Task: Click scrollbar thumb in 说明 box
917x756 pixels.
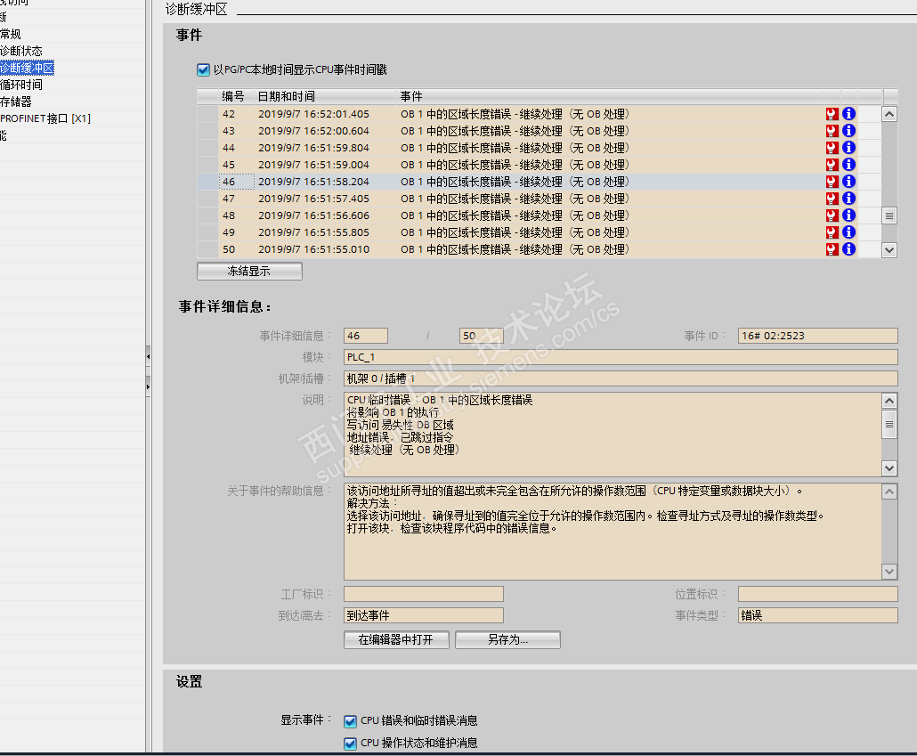Action: [889, 424]
